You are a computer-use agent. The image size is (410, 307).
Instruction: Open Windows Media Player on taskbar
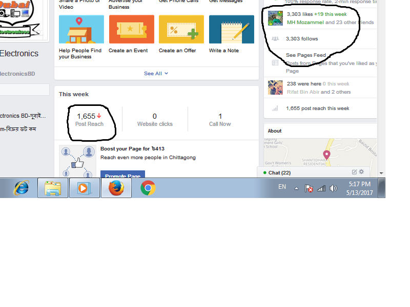(84, 188)
